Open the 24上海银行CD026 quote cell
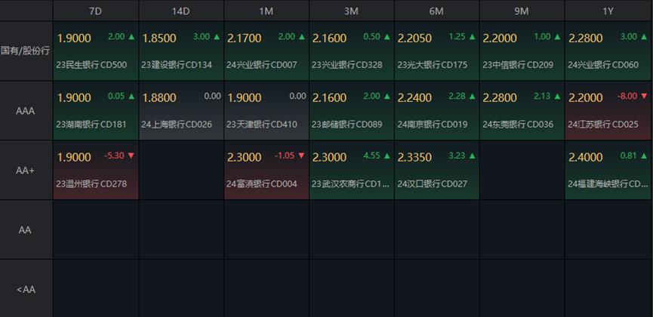Screen dimensions: 653x317 pyautogui.click(x=181, y=111)
